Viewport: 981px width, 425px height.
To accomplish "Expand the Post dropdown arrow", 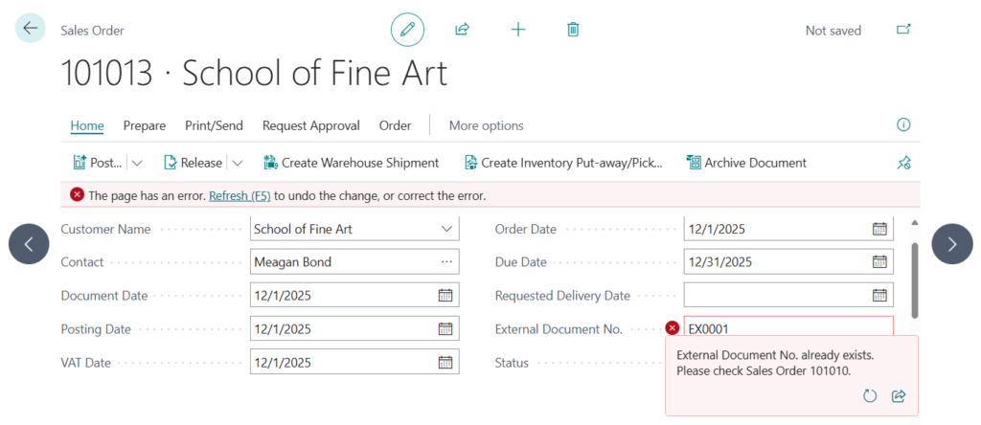I will [x=137, y=163].
